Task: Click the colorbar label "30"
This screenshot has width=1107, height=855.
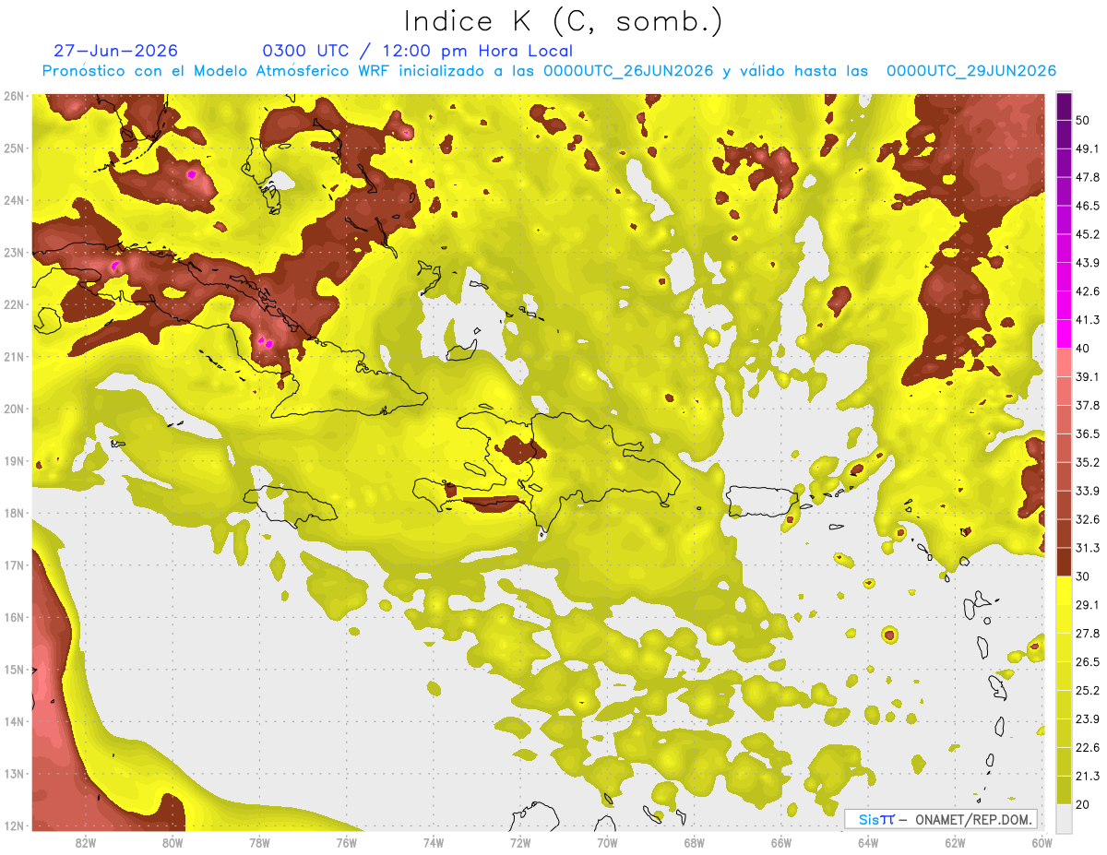Action: [1082, 576]
